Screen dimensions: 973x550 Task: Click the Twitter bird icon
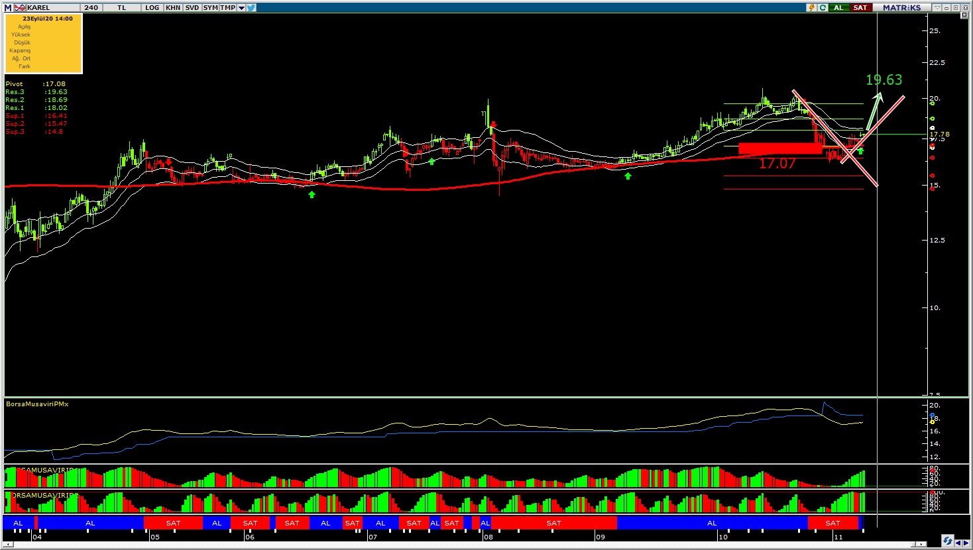252,7
